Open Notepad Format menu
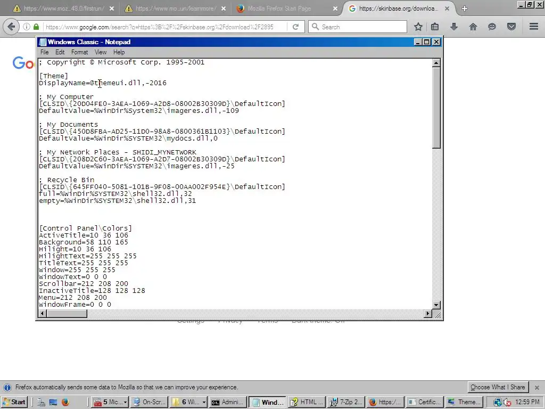545x409 pixels. [80, 52]
